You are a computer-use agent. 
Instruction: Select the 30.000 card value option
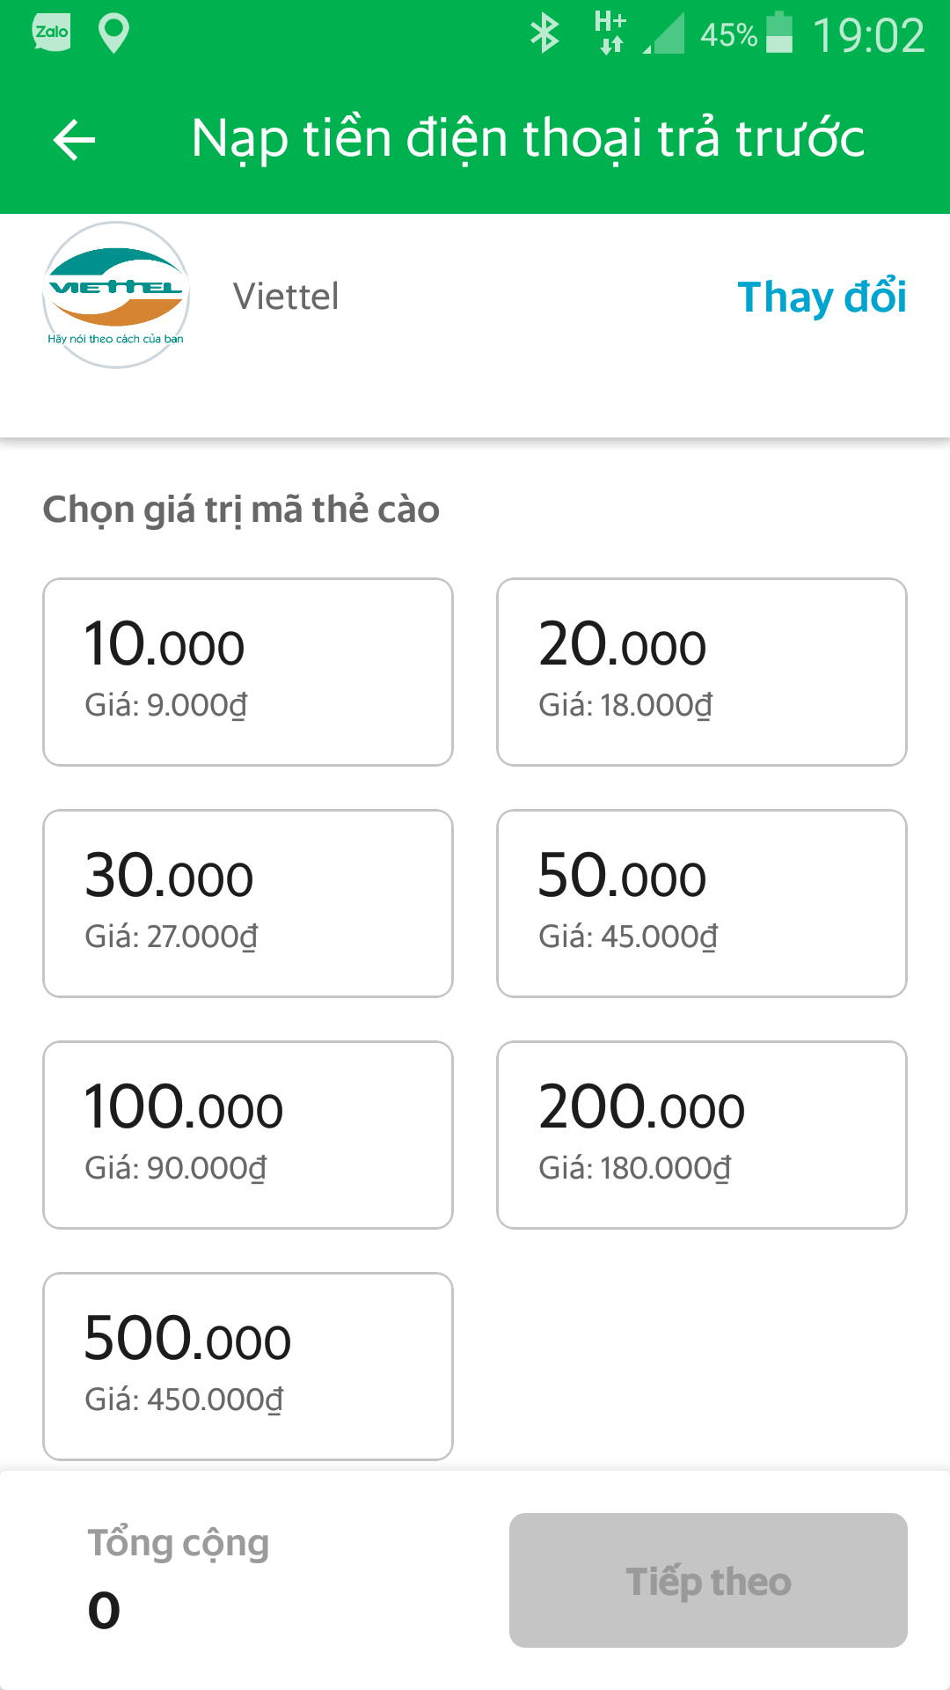pyautogui.click(x=248, y=903)
